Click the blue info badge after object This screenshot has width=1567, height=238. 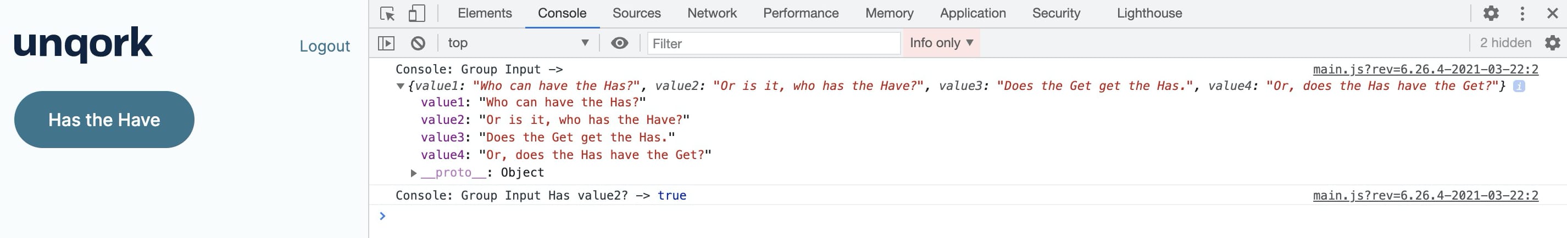pyautogui.click(x=1519, y=86)
